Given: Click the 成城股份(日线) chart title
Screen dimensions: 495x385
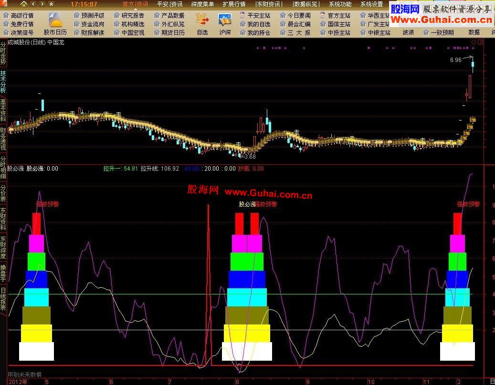Looking at the screenshot, I should tap(27, 42).
